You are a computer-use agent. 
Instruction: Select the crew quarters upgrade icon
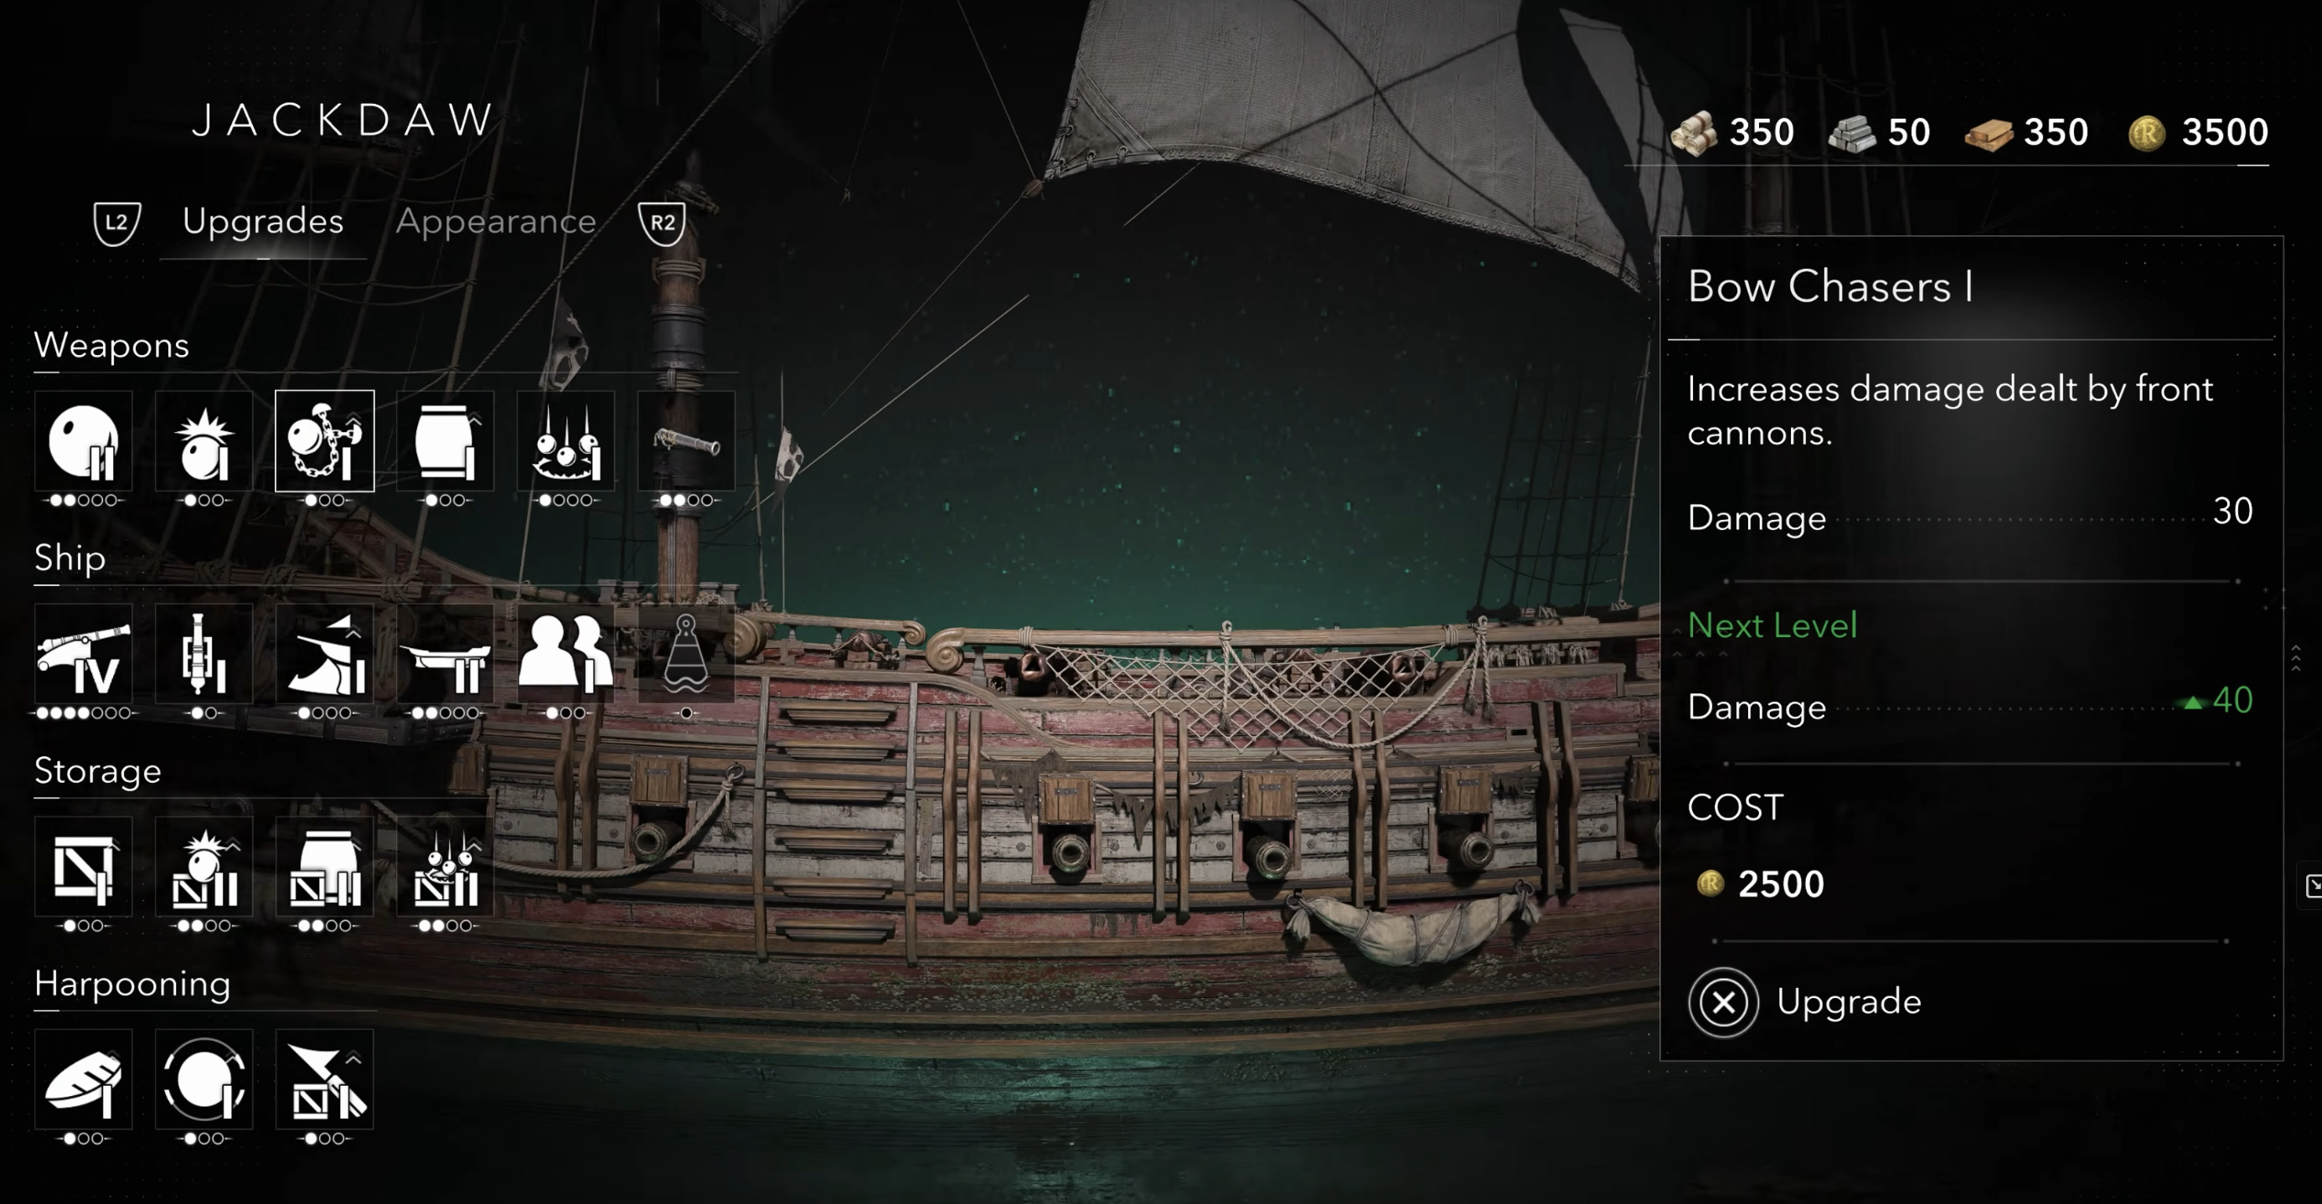566,654
